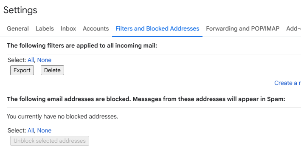Click the Export filters button
Viewport: 301px width, 155px height.
pos(22,70)
